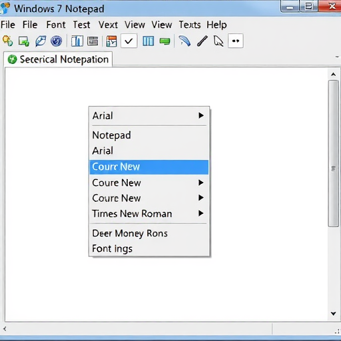
Task: Click the vertical scrollbar thumb
Action: pos(333,154)
